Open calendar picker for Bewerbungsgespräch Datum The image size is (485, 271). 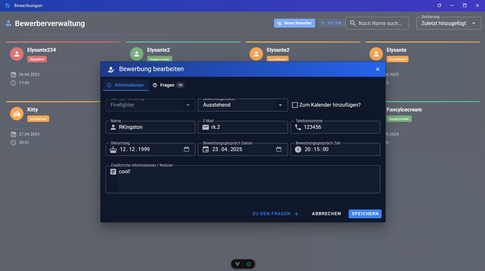coord(279,149)
